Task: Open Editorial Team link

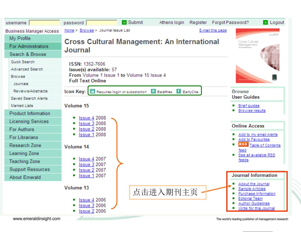Action: click(x=250, y=198)
